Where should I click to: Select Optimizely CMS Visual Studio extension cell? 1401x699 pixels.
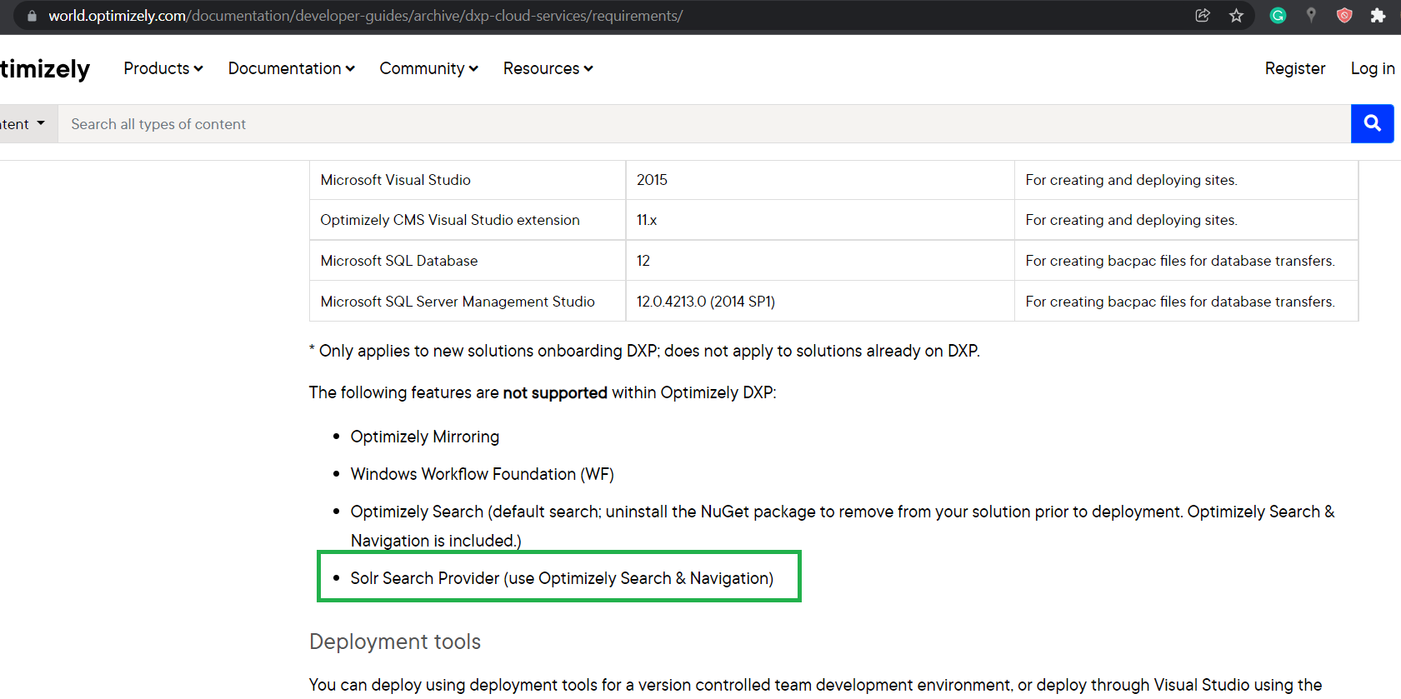(x=468, y=220)
